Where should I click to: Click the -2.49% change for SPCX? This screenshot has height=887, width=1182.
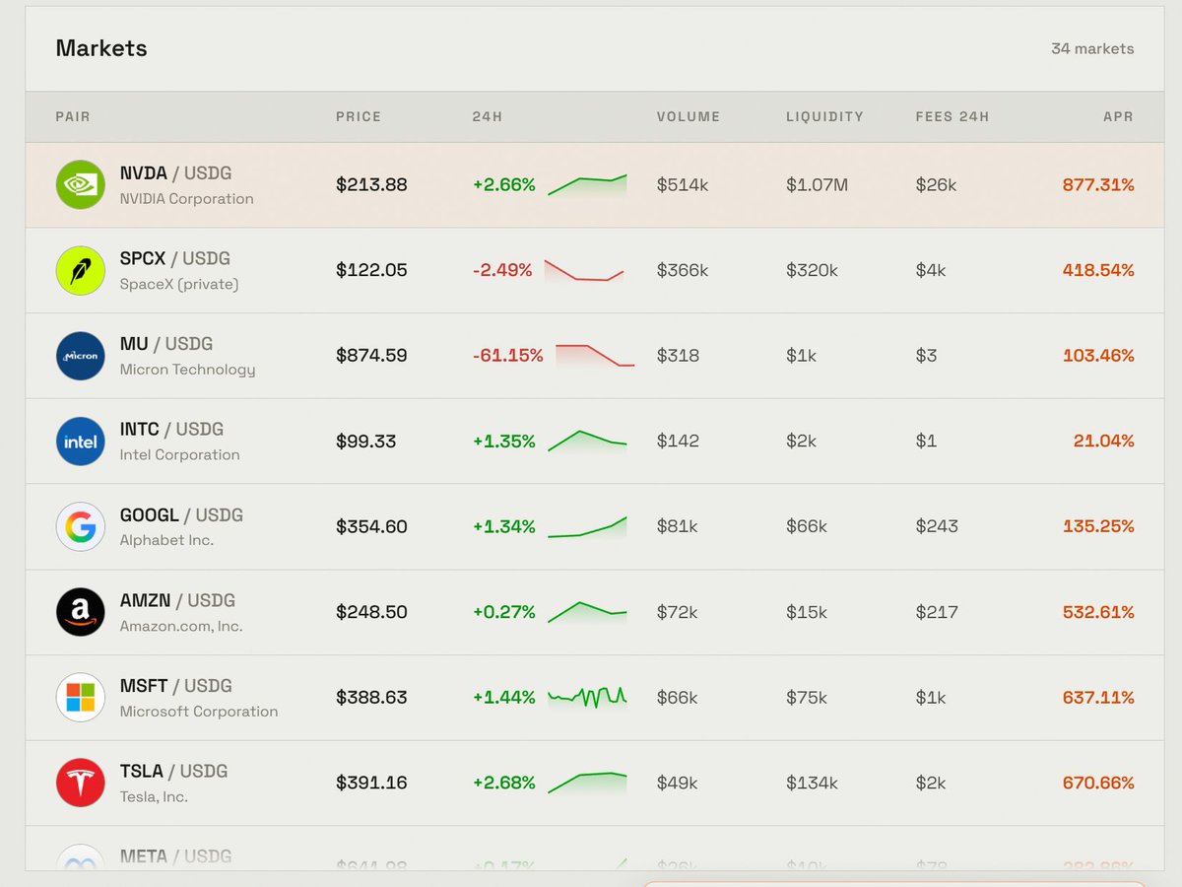pyautogui.click(x=502, y=270)
